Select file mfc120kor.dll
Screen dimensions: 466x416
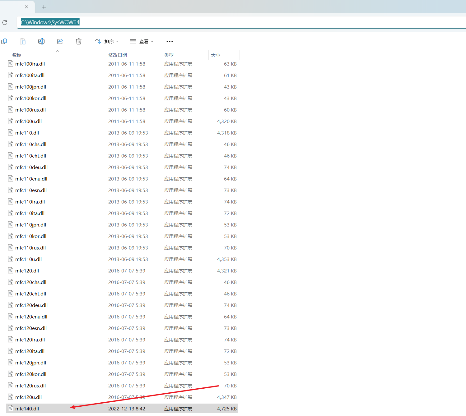[31, 374]
